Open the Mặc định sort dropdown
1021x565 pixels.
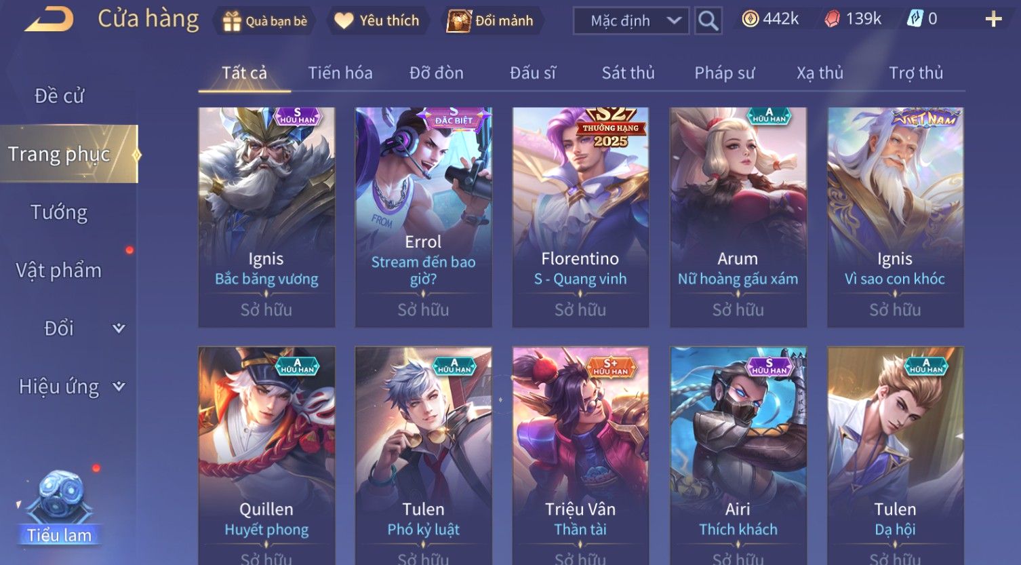pyautogui.click(x=631, y=21)
